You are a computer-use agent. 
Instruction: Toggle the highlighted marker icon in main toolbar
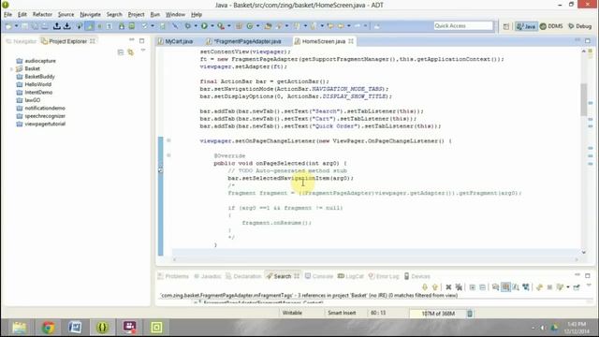coord(90,26)
